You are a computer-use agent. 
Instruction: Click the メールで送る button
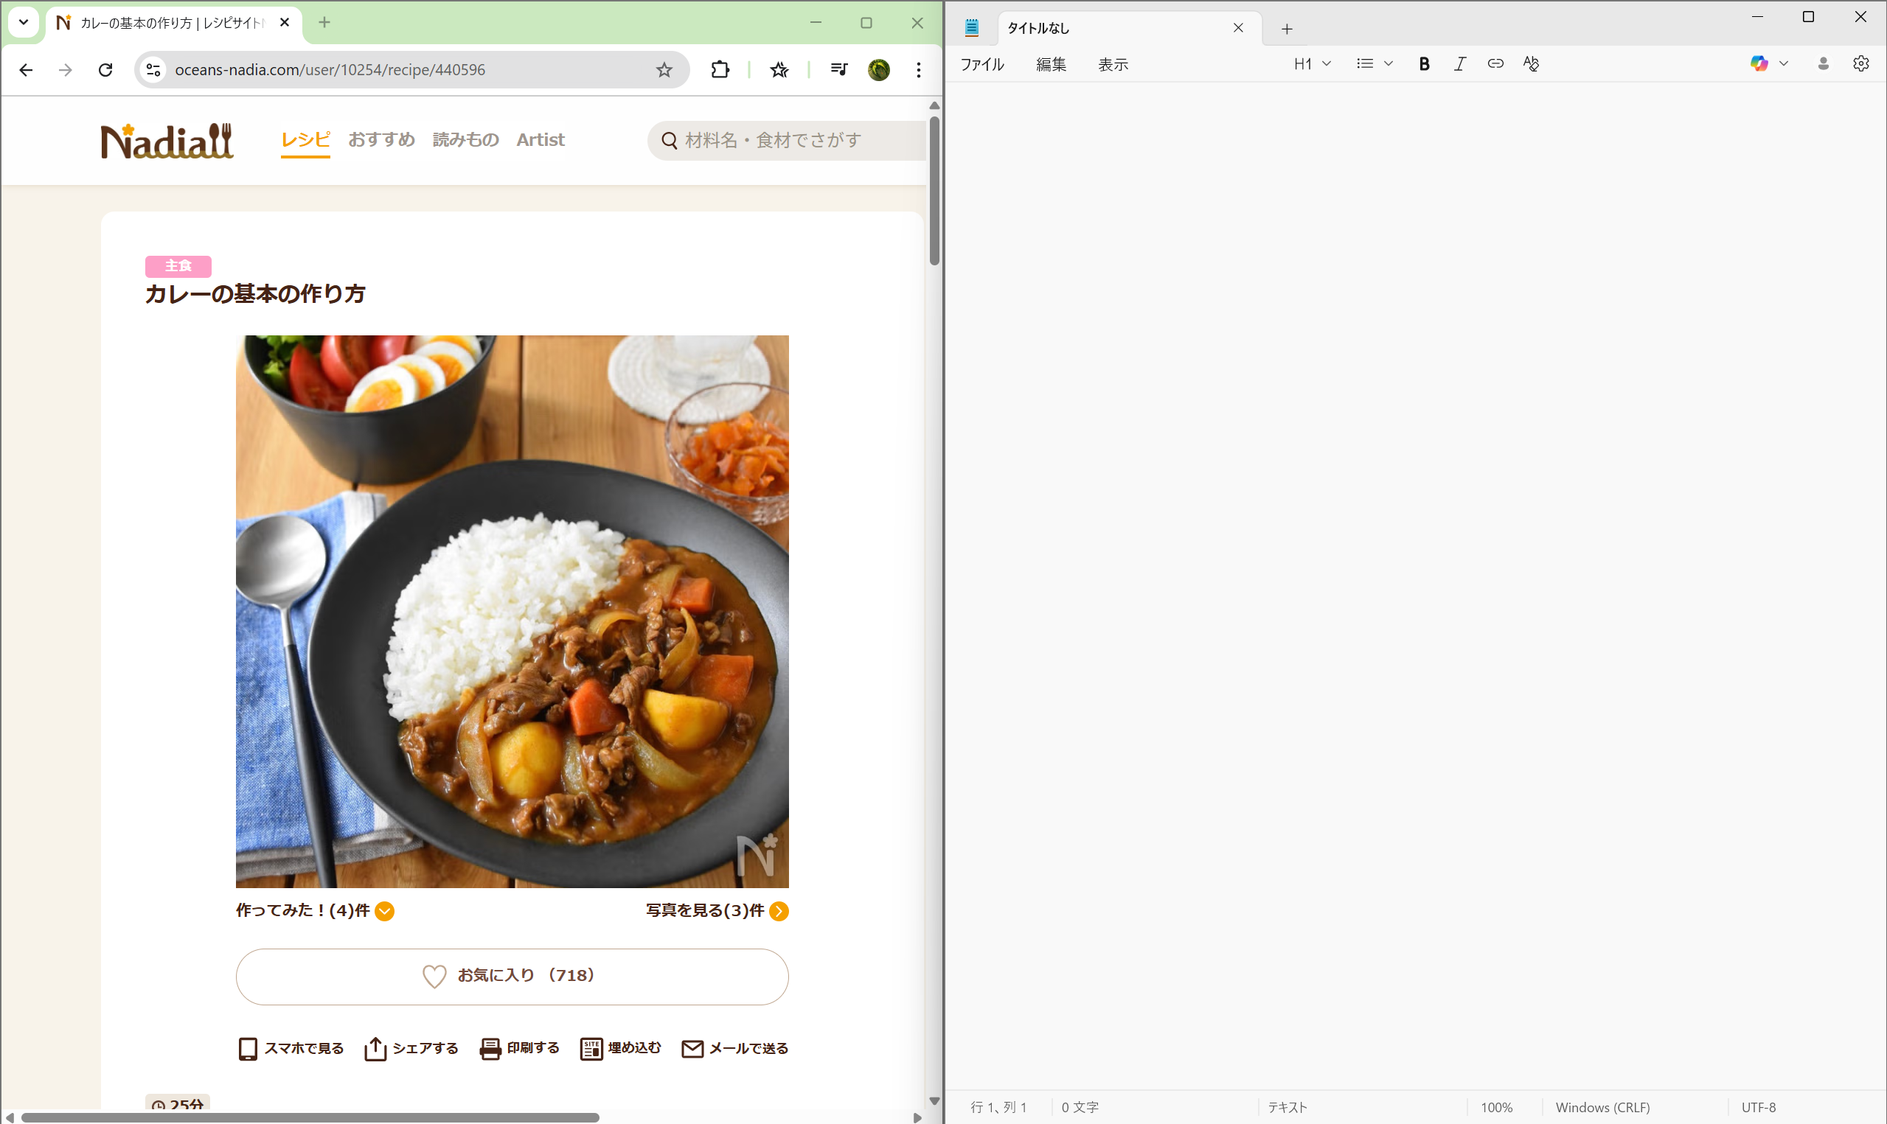point(734,1048)
